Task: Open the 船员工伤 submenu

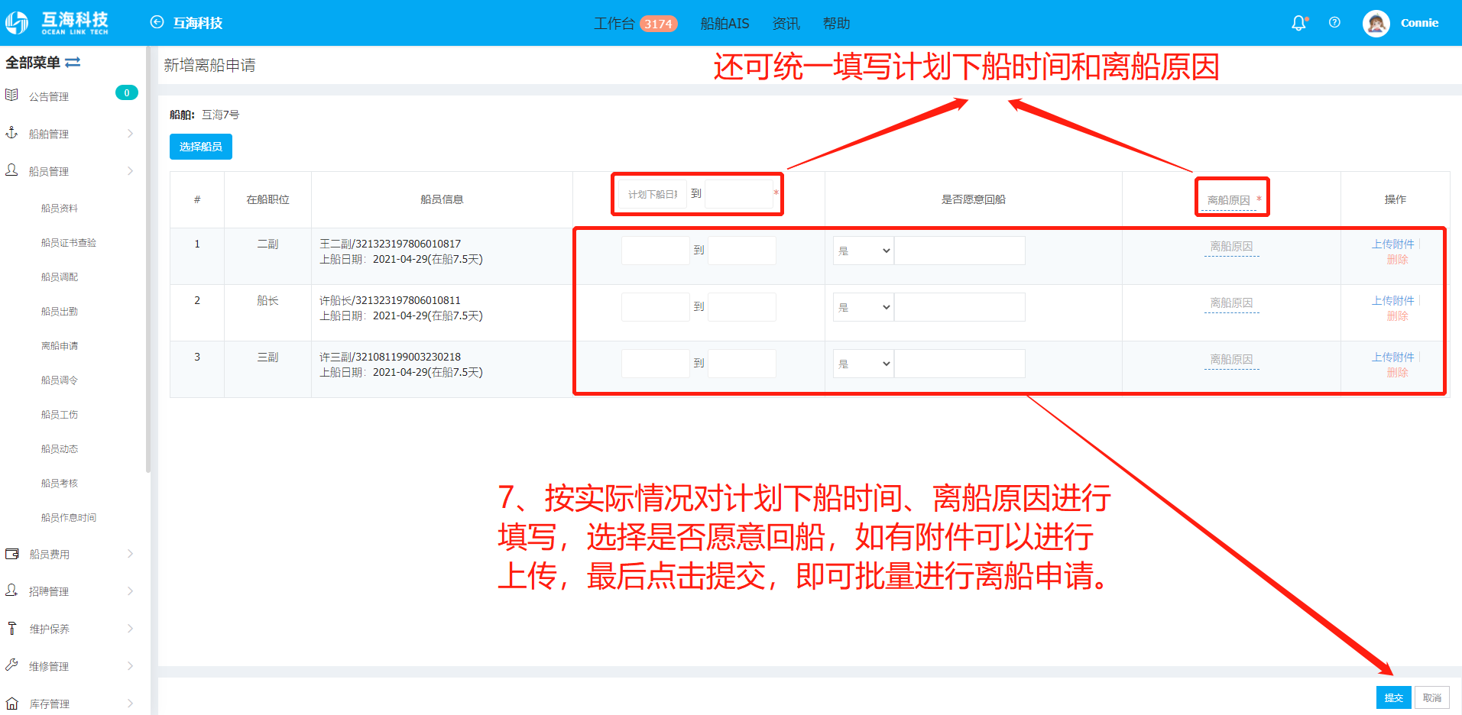Action: (x=60, y=414)
